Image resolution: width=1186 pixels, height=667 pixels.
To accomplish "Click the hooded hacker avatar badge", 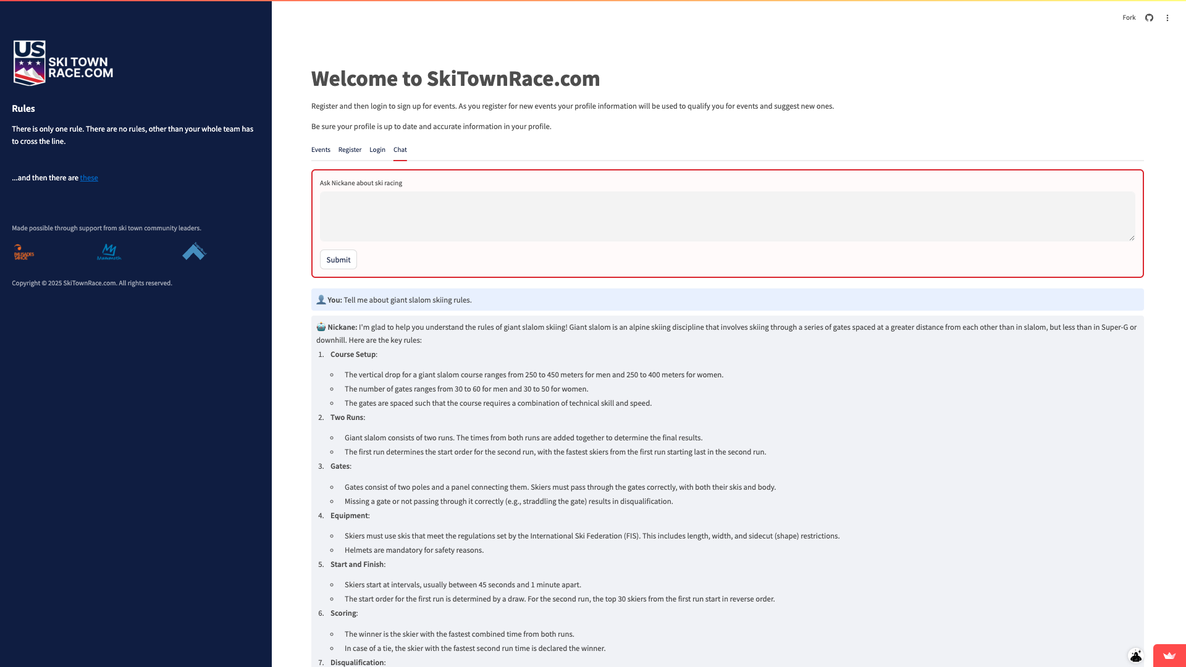I will tap(1135, 656).
